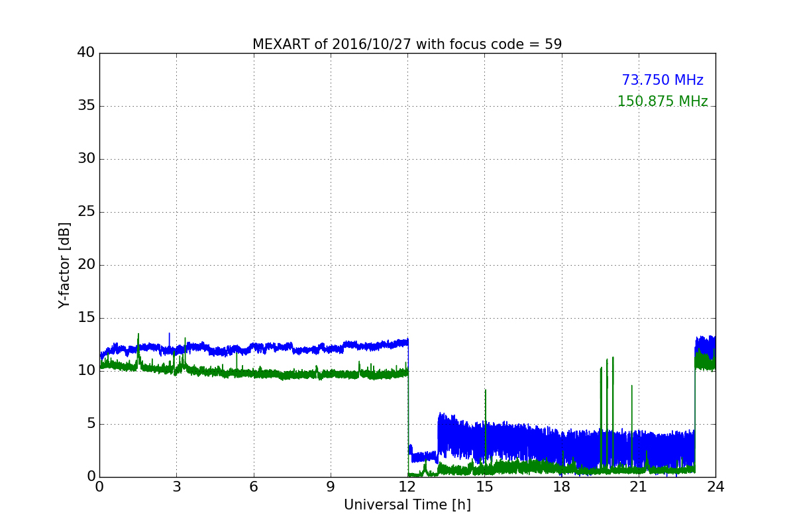Click the y-axis tick label 10

tap(86, 371)
